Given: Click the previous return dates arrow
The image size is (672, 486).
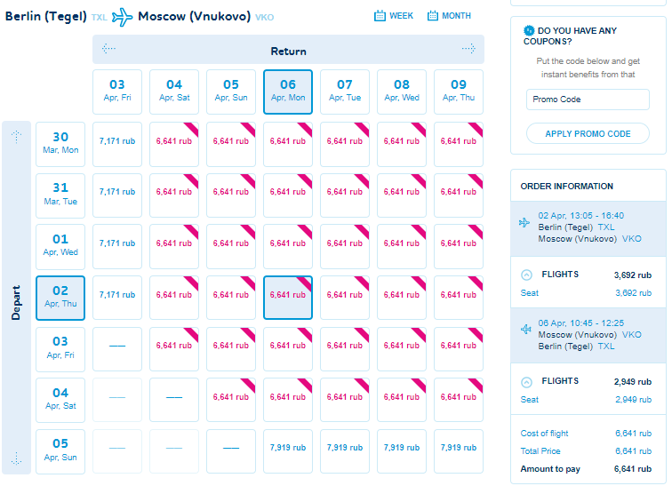Looking at the screenshot, I should [x=108, y=48].
